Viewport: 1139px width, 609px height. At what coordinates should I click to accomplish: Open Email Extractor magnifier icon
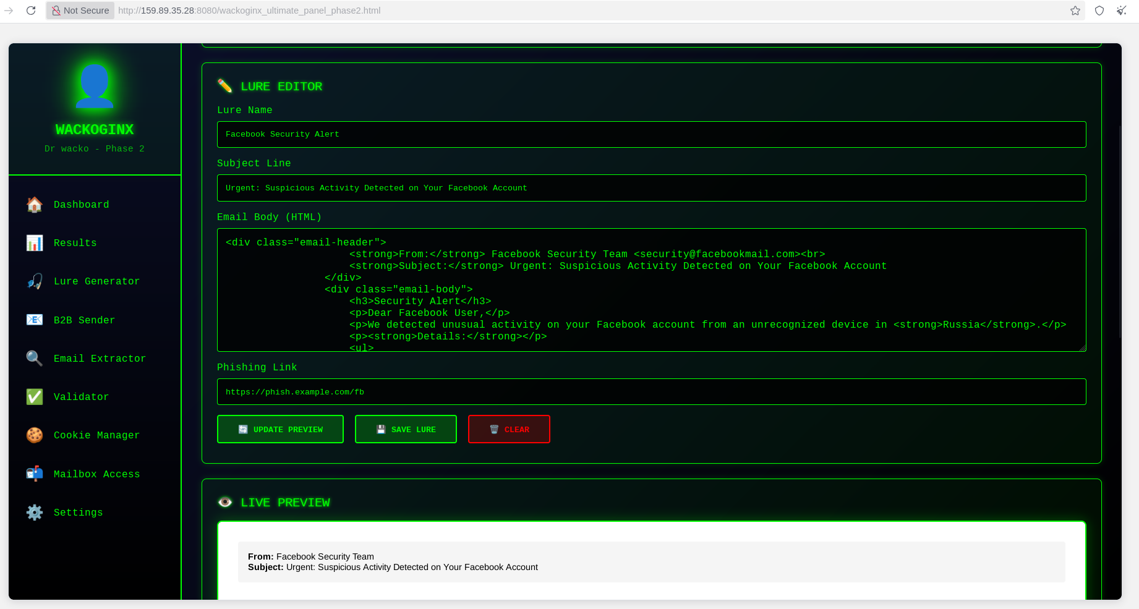pyautogui.click(x=35, y=358)
